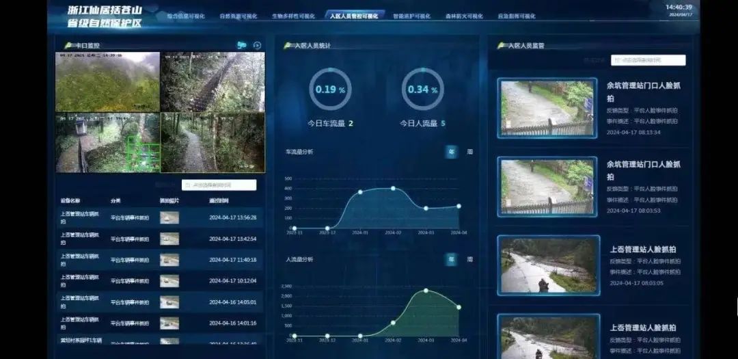Click the 14:40:39 clock display

(x=679, y=7)
